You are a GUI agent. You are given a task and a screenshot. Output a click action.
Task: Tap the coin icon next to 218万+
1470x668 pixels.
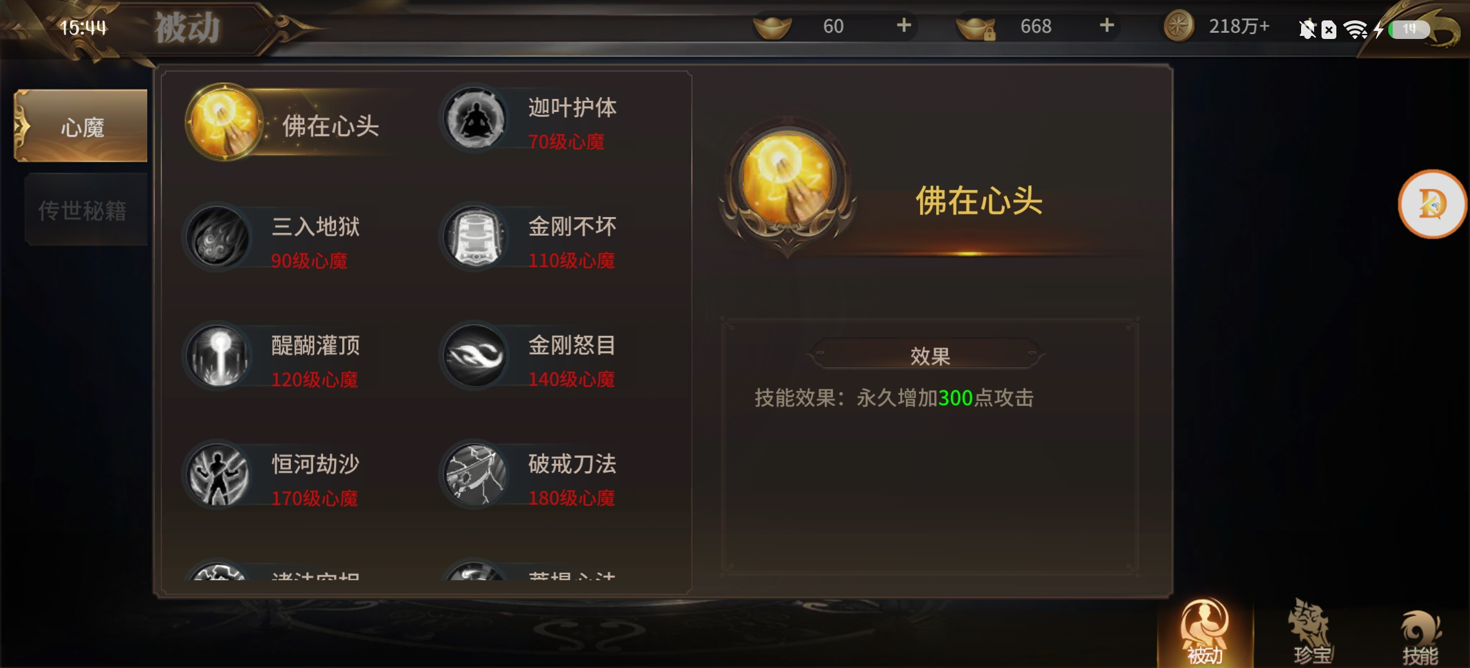click(1179, 26)
